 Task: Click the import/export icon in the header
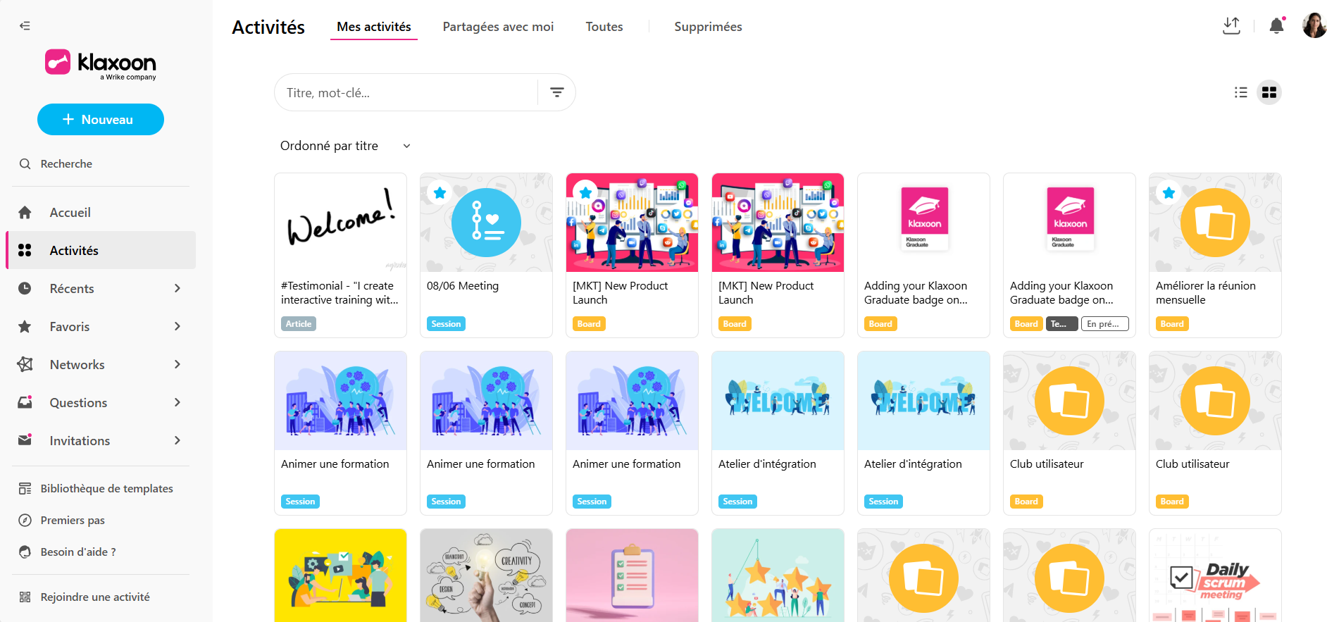[x=1231, y=26]
